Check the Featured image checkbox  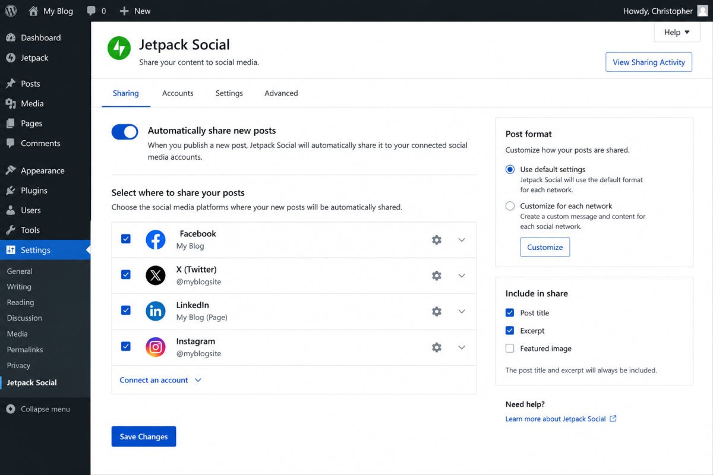(x=510, y=349)
